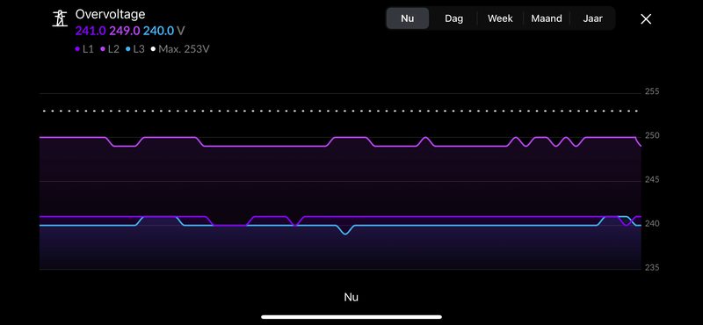Tap the home indicator bar

coord(351,317)
